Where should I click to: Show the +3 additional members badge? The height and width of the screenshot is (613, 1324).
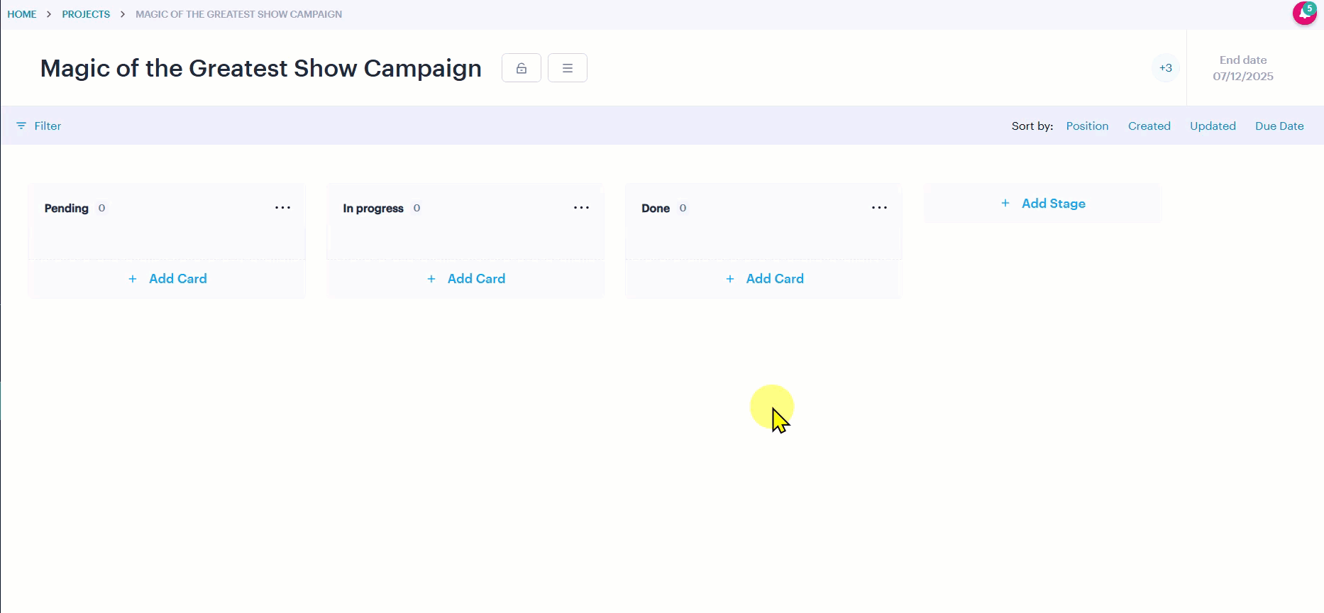point(1165,68)
